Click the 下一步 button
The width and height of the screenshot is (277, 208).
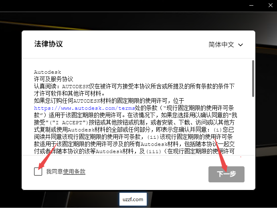(x=226, y=174)
